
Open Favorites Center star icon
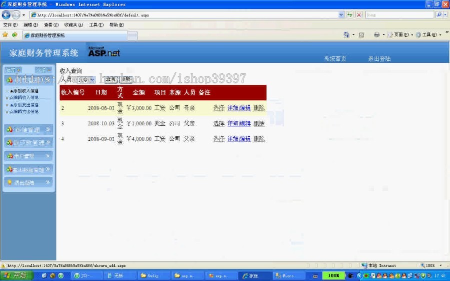pyautogui.click(x=5, y=35)
